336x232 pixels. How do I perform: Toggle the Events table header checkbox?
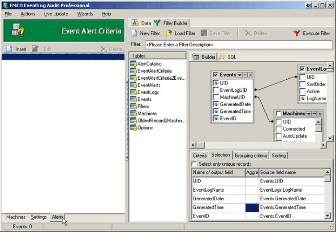(x=215, y=74)
